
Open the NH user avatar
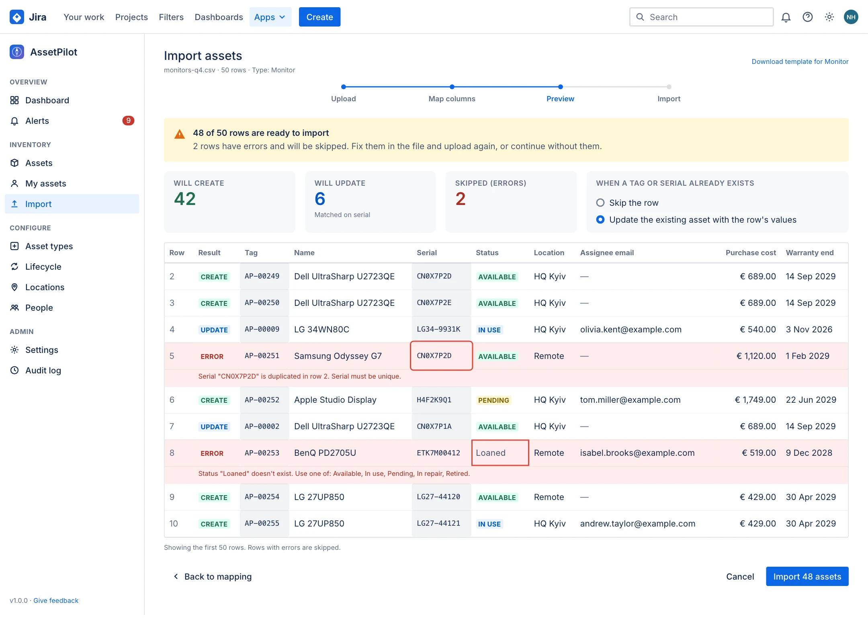(x=851, y=17)
